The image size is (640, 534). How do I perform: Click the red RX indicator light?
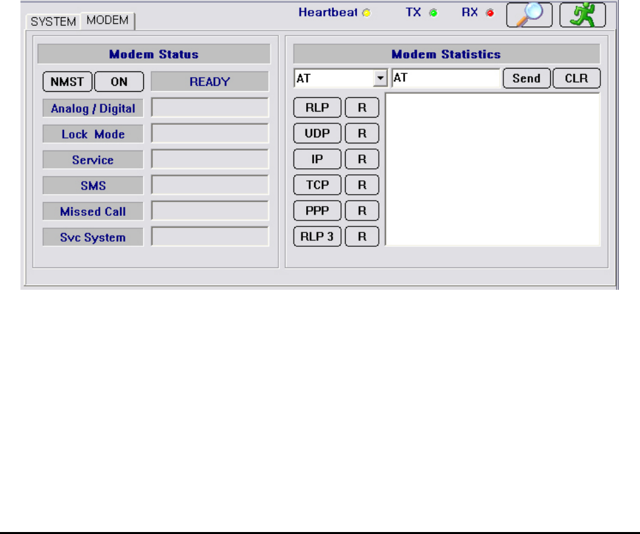(x=490, y=13)
